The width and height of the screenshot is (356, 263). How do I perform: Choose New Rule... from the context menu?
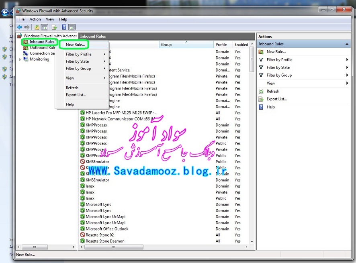click(76, 45)
